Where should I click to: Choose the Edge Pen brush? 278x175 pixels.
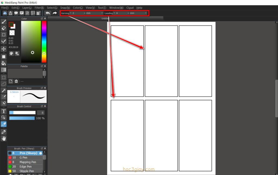[26, 167]
